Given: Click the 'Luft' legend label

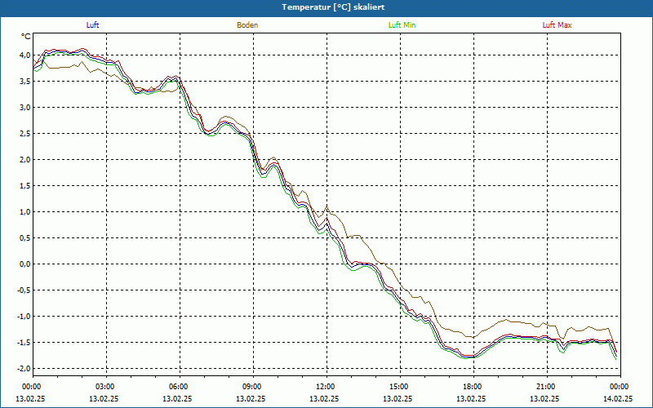Looking at the screenshot, I should click(92, 25).
